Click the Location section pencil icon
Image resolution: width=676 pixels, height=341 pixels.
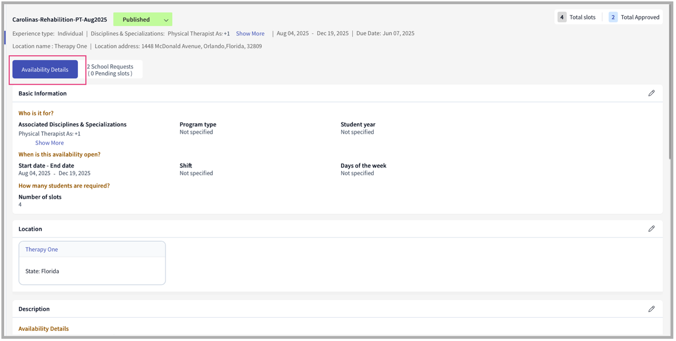651,228
